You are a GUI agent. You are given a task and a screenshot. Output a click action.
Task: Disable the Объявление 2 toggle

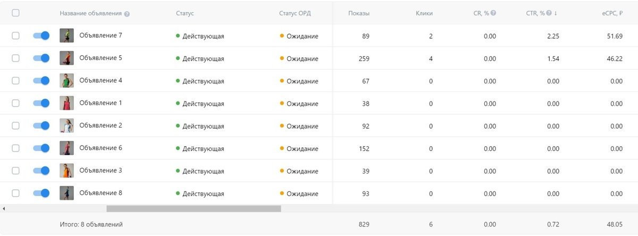(x=41, y=125)
